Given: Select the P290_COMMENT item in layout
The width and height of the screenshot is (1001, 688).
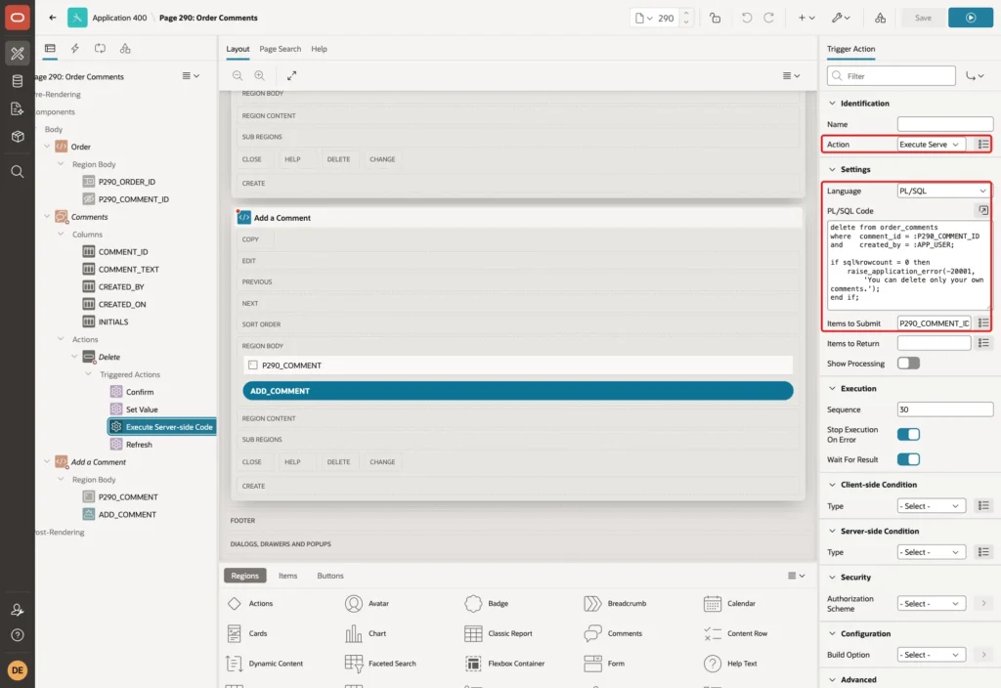Looking at the screenshot, I should [518, 365].
